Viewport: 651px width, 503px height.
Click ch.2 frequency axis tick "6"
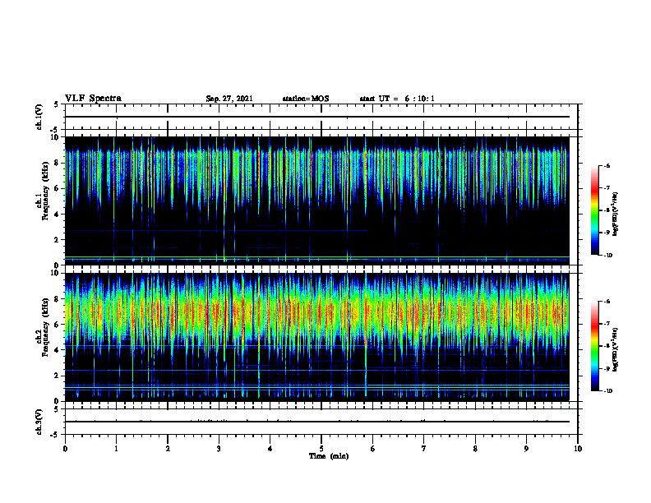(x=58, y=325)
